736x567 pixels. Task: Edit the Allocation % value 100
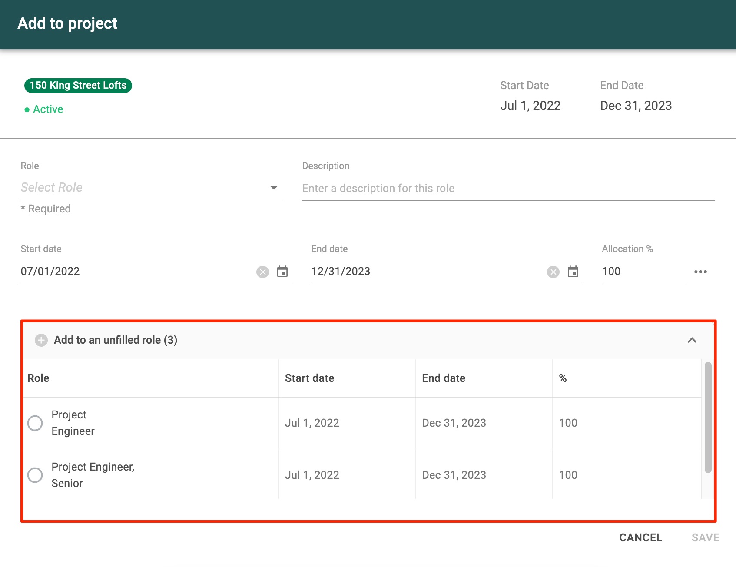[x=643, y=272]
